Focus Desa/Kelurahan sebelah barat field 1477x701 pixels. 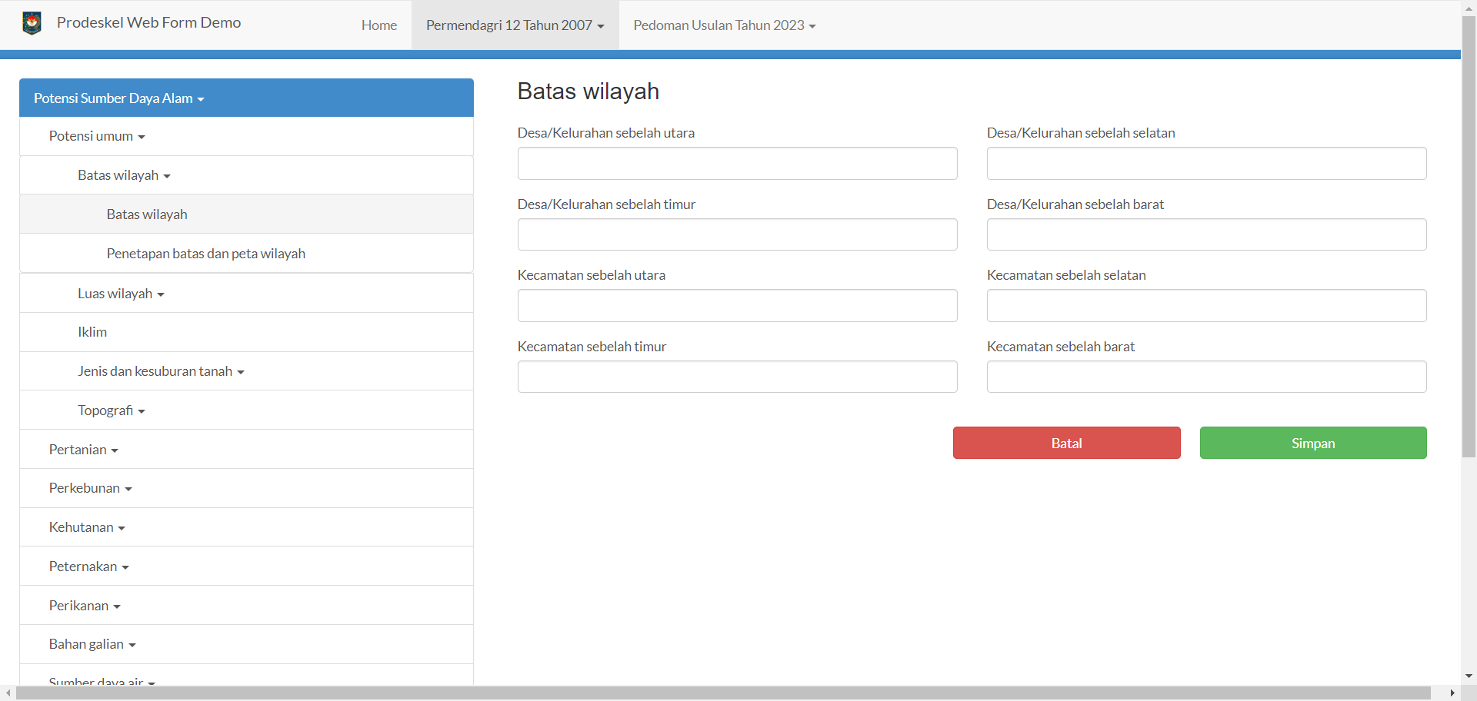pos(1206,234)
